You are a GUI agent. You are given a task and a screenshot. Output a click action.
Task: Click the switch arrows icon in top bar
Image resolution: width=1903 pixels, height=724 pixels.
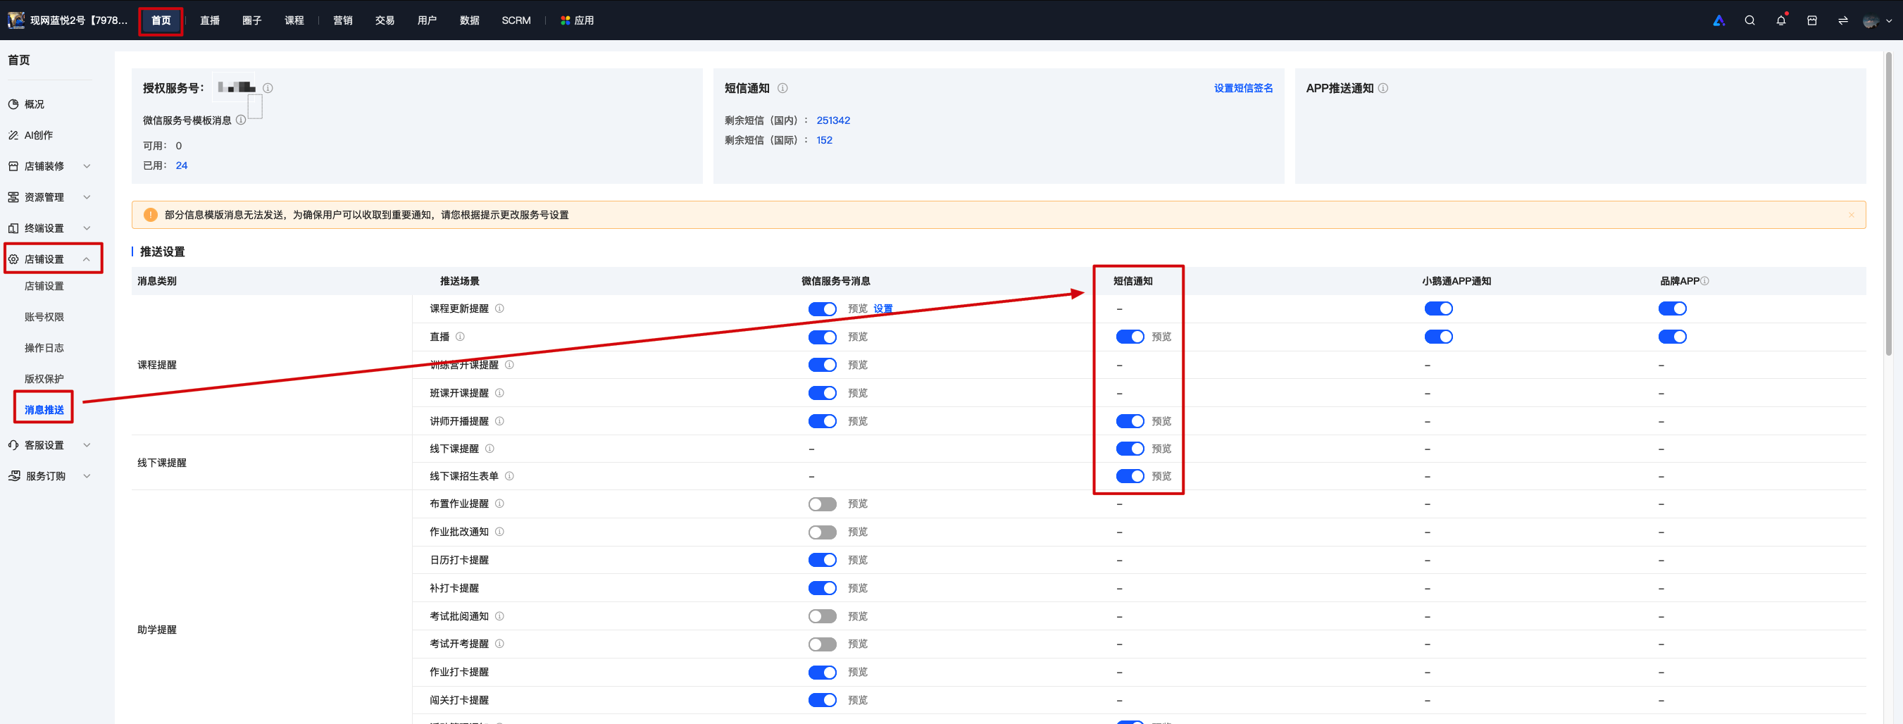click(x=1842, y=20)
